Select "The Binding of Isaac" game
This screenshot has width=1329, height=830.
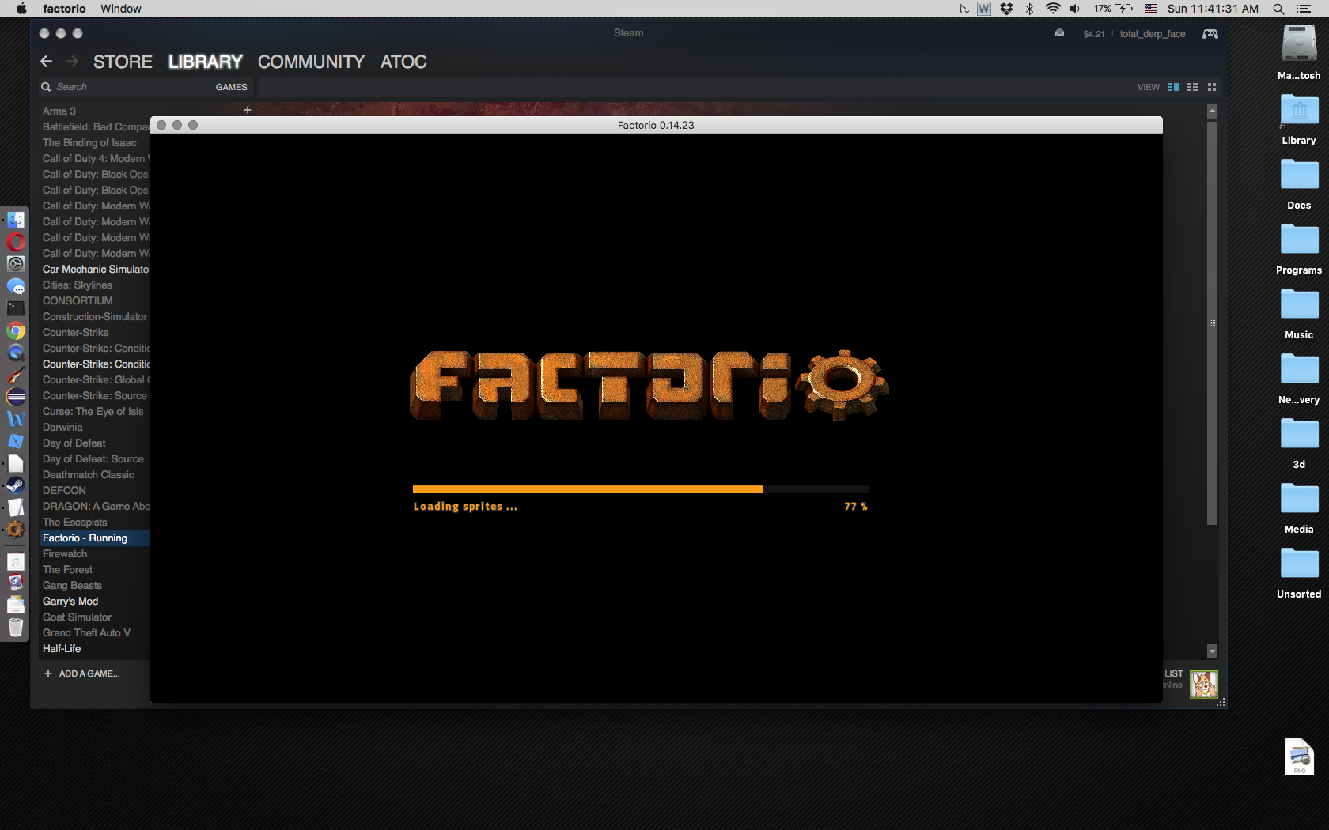(95, 143)
